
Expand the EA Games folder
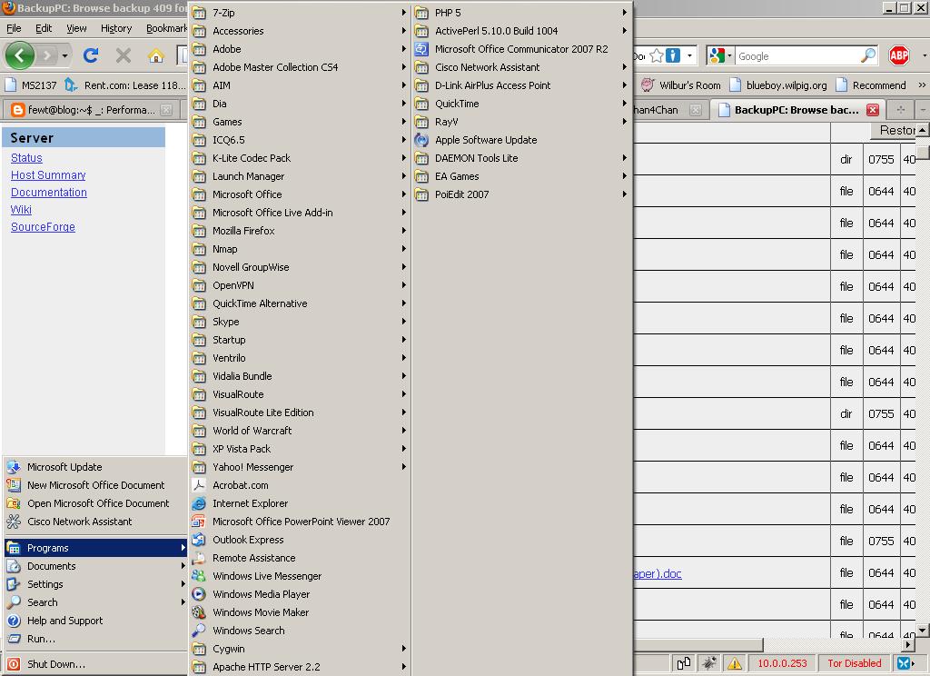coord(522,176)
